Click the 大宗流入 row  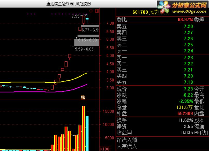pyautogui.click(x=127, y=146)
